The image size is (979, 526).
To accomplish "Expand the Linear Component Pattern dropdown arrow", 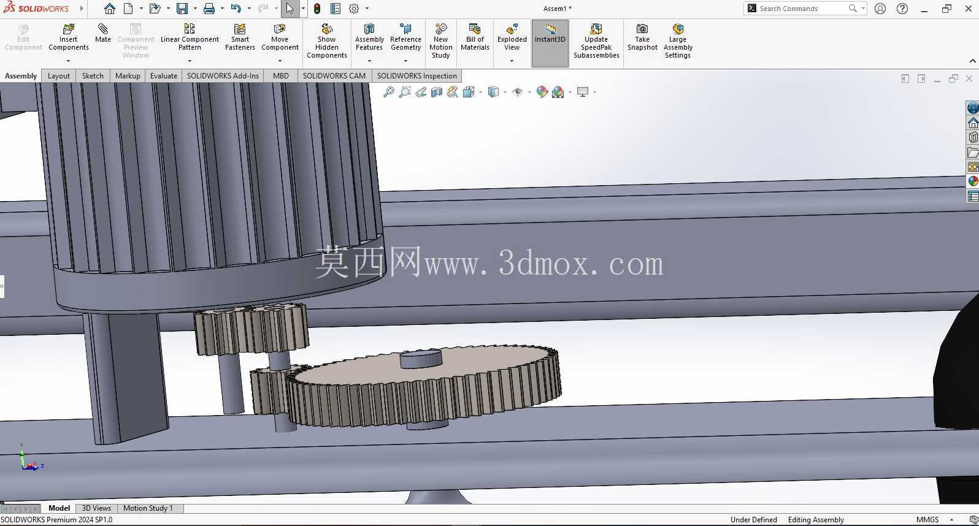I will point(190,61).
